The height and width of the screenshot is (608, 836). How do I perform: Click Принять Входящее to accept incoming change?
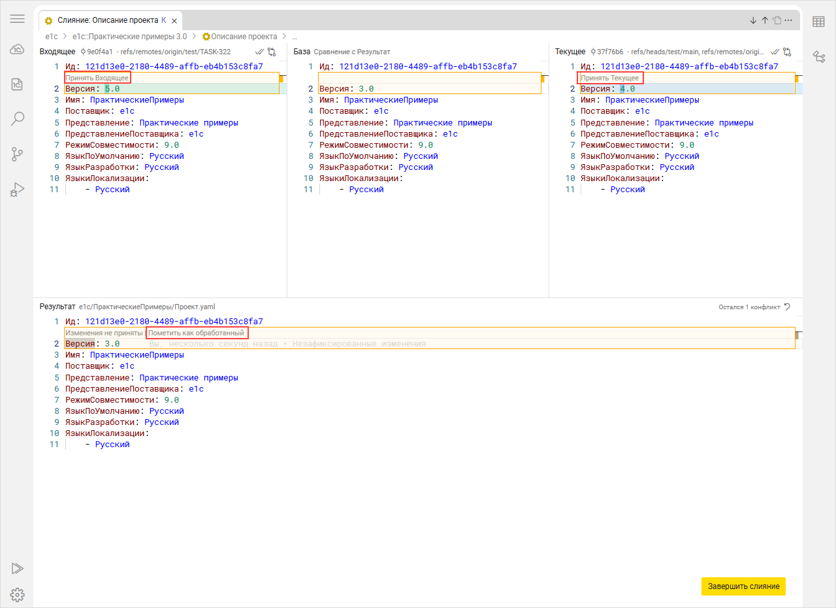(x=97, y=78)
